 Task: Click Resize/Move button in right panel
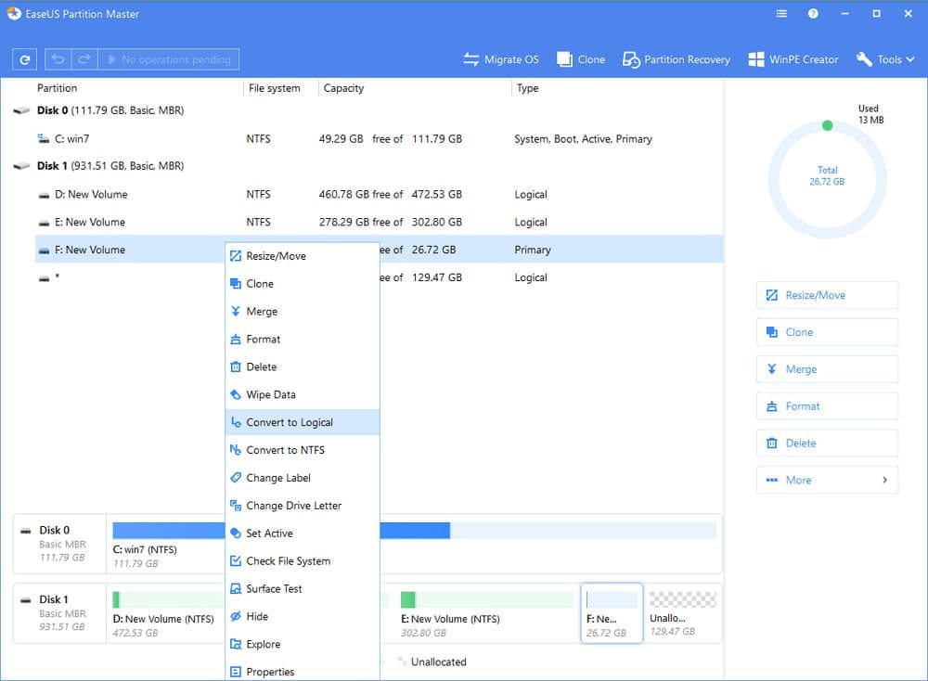pyautogui.click(x=827, y=295)
